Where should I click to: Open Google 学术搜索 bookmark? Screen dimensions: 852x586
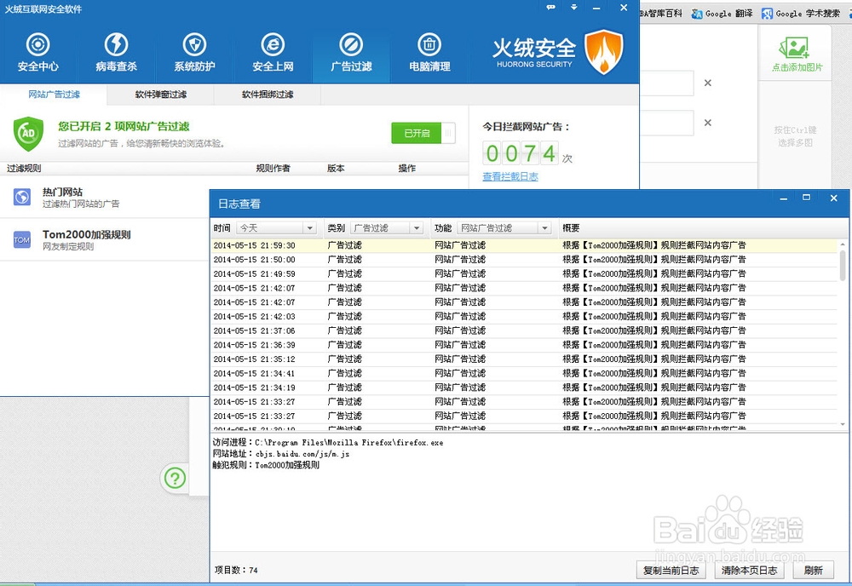800,14
